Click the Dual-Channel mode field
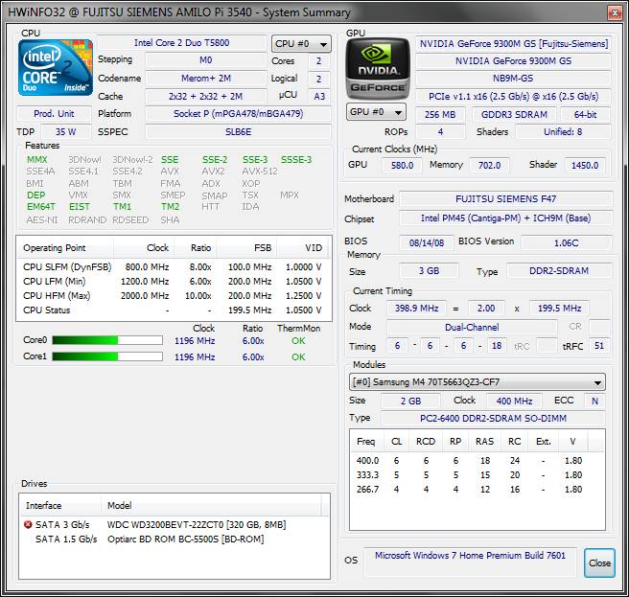 coord(472,327)
